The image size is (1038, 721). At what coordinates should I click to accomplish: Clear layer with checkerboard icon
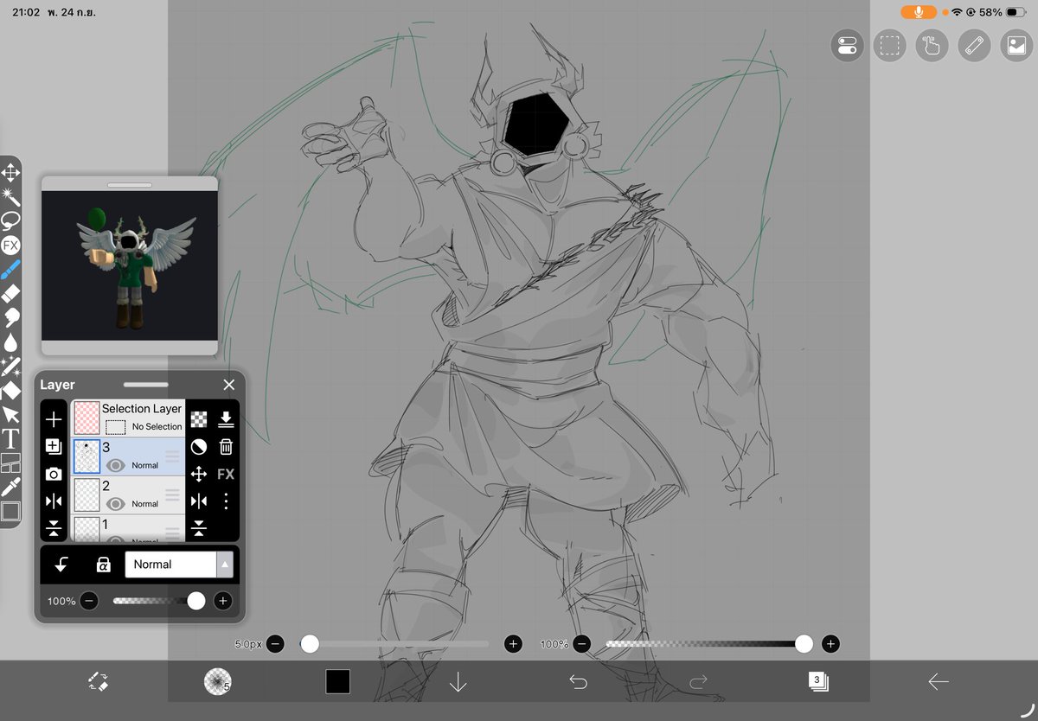coord(199,419)
